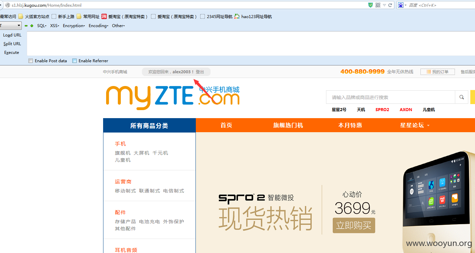Click the SPRO2 hot search link
The image size is (475, 253).
(x=382, y=110)
